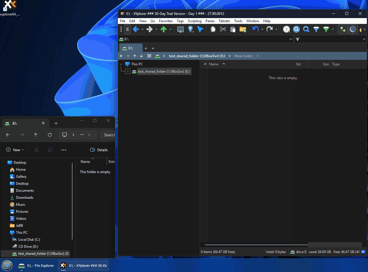Open the Scripting menu

tap(194, 21)
